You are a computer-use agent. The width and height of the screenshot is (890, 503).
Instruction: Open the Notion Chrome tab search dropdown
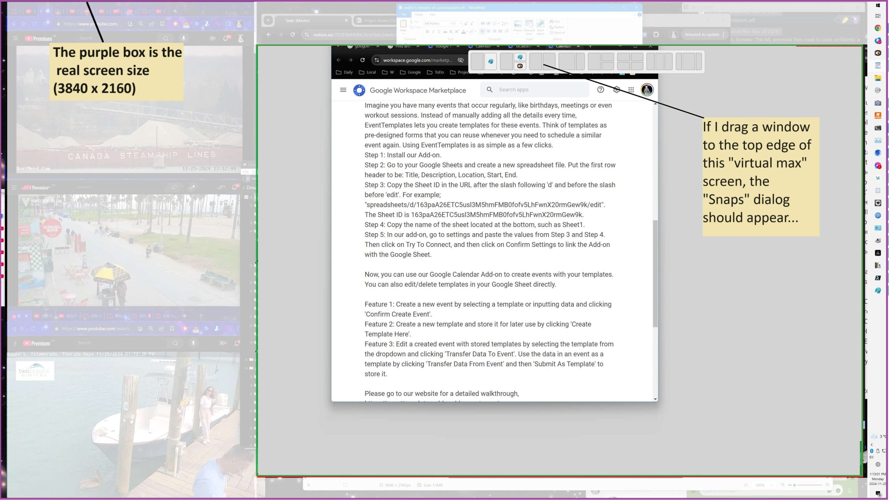coord(268,21)
